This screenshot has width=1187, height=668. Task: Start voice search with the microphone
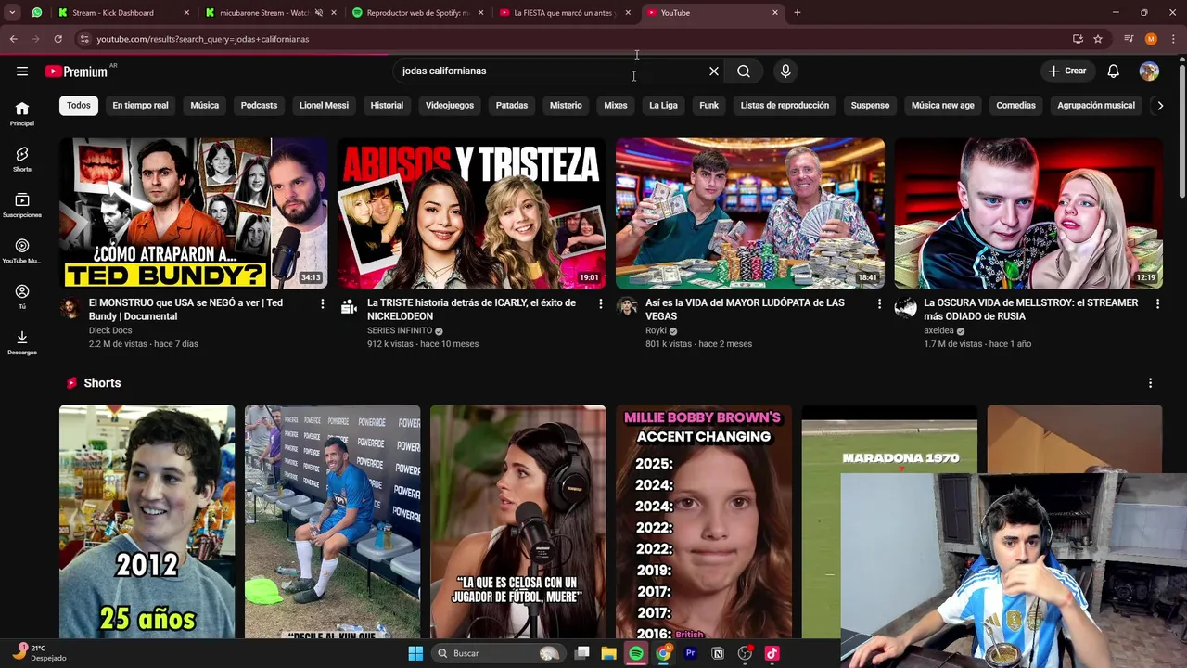[x=785, y=71]
